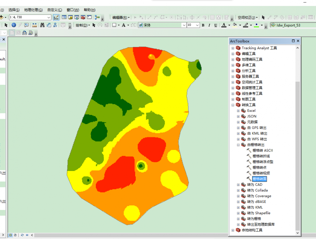Select the 栅格转面 tool
316x239 pixels.
pos(259,179)
